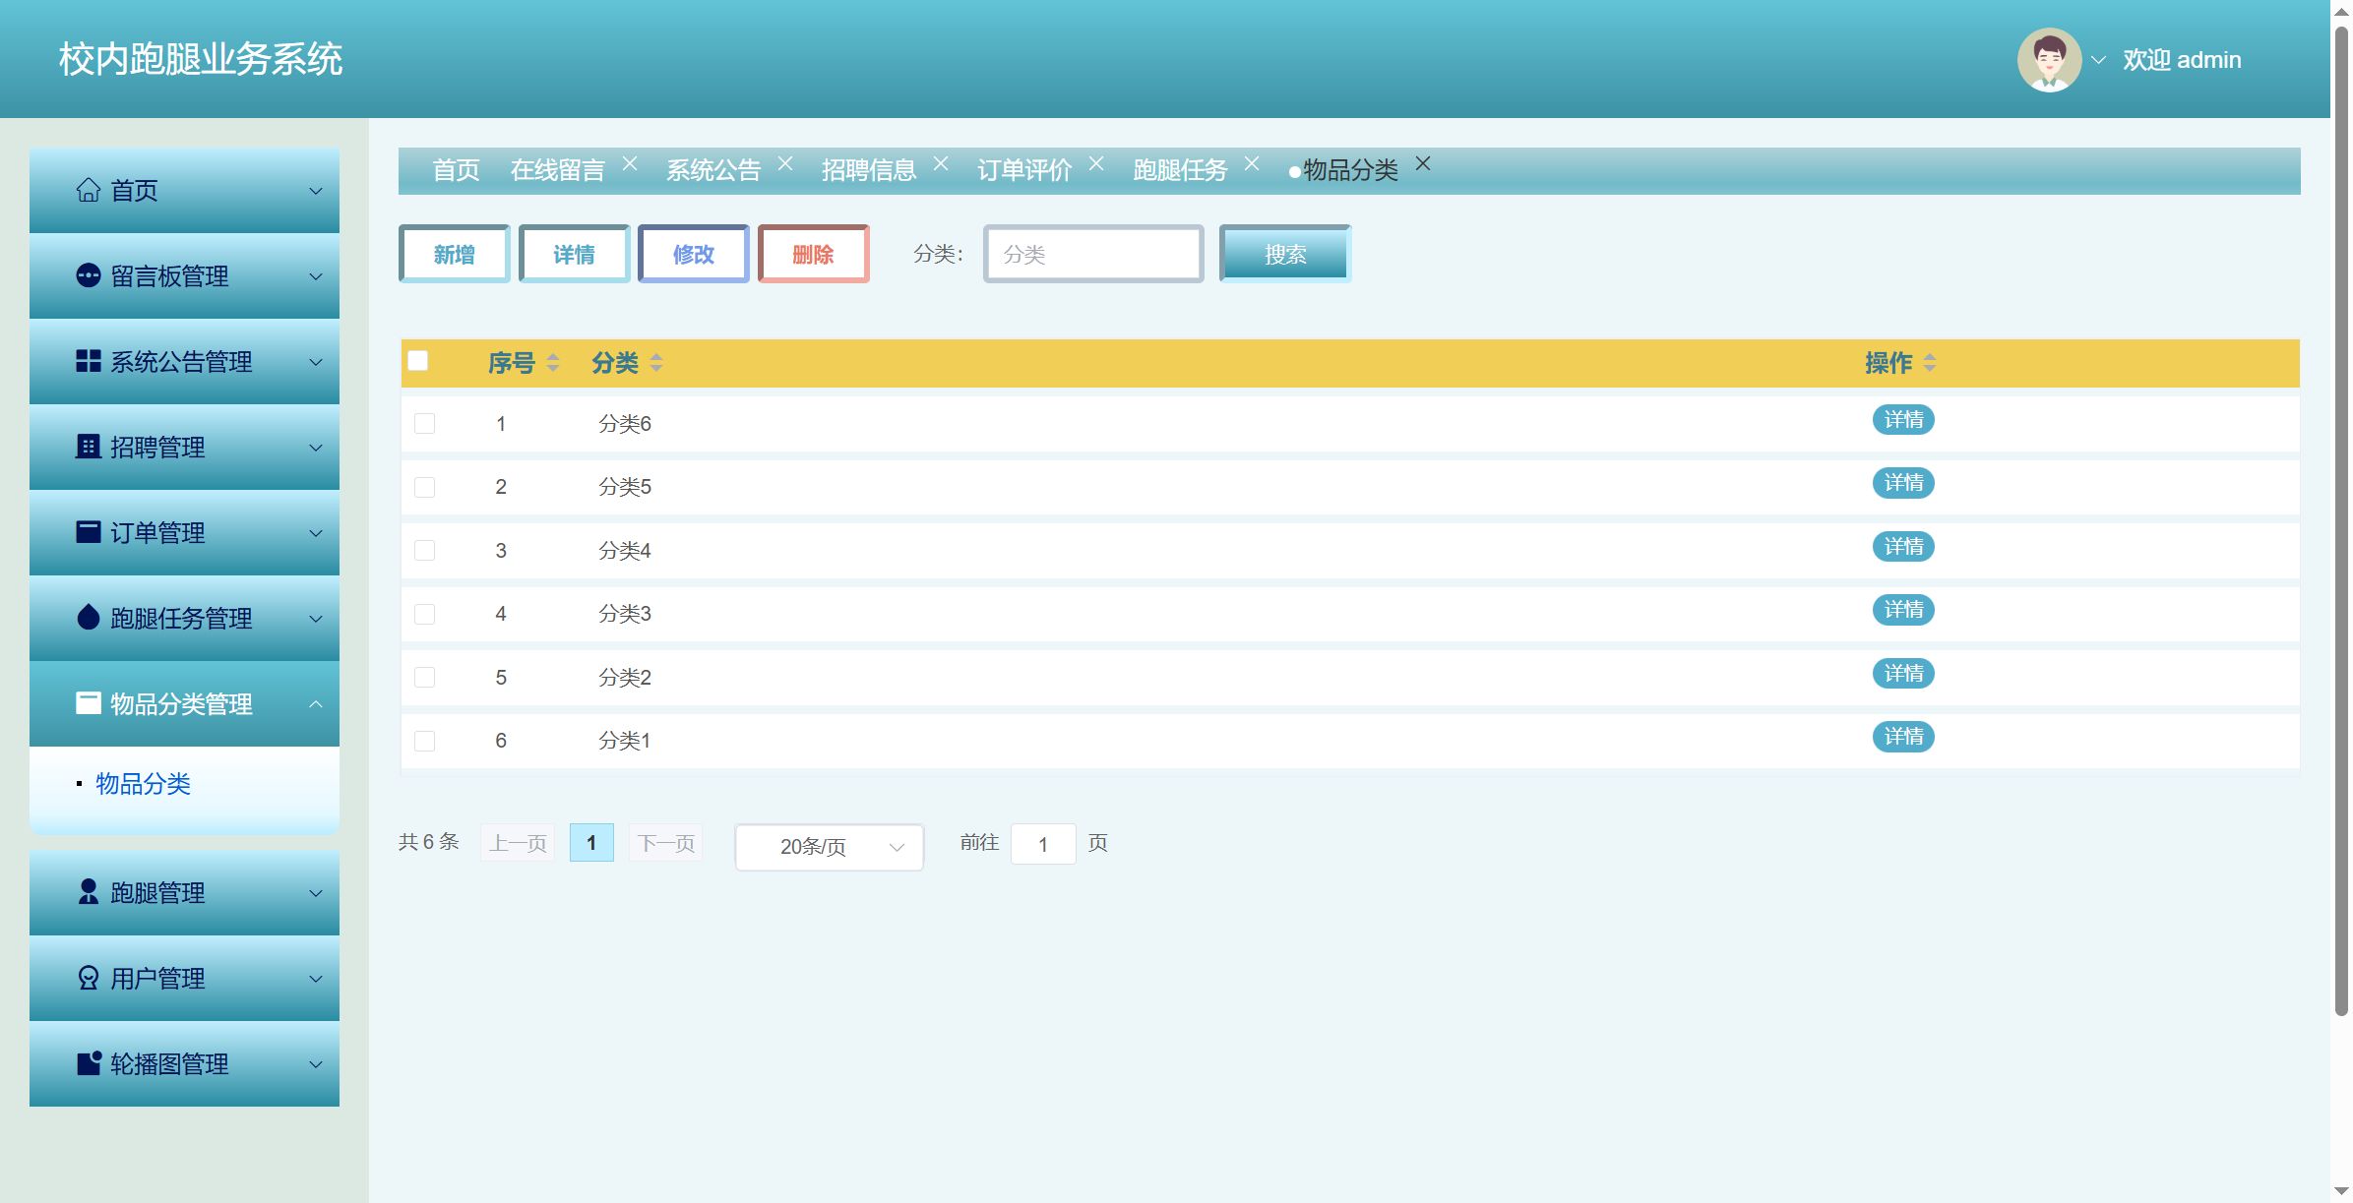Image resolution: width=2353 pixels, height=1203 pixels.
Task: Switch to the 系统公告 tab
Action: point(713,170)
